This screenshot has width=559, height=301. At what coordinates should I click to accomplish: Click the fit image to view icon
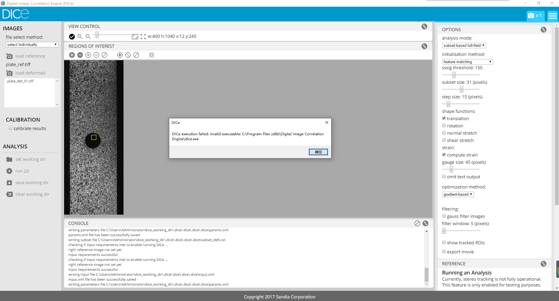tap(135, 36)
